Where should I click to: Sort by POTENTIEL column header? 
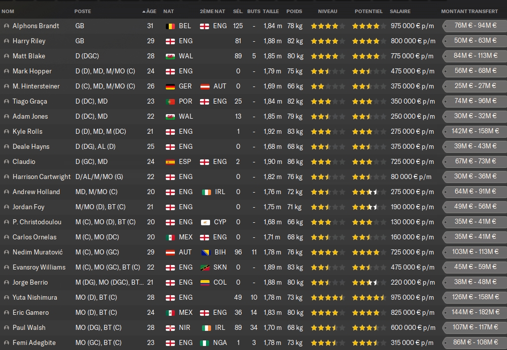pyautogui.click(x=369, y=12)
